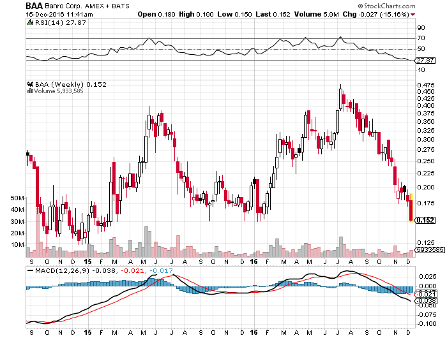Screen dimensions: 447x338
Task: Click the 27.87 RSI value tag
Action: pyautogui.click(x=424, y=60)
